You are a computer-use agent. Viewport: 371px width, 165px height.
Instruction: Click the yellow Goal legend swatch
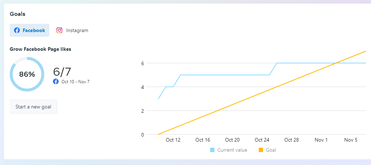261,150
